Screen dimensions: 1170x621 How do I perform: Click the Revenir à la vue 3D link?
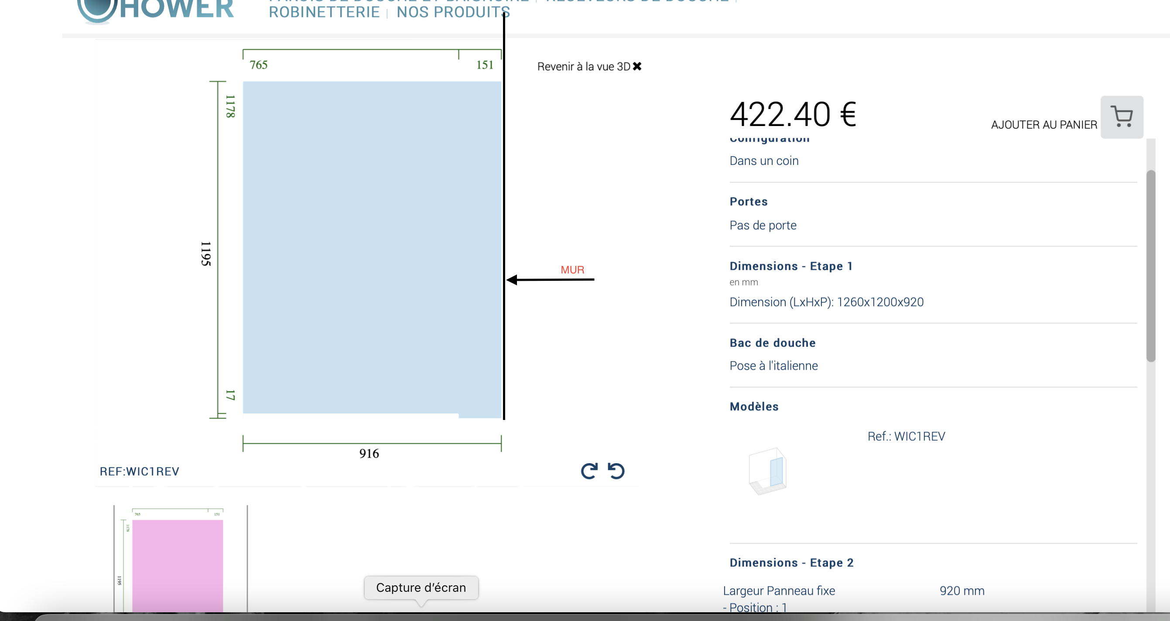(583, 67)
